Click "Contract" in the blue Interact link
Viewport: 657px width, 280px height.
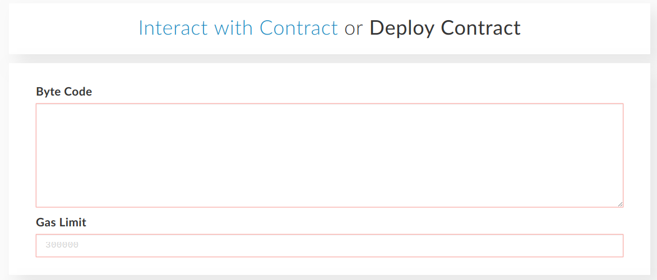[299, 28]
